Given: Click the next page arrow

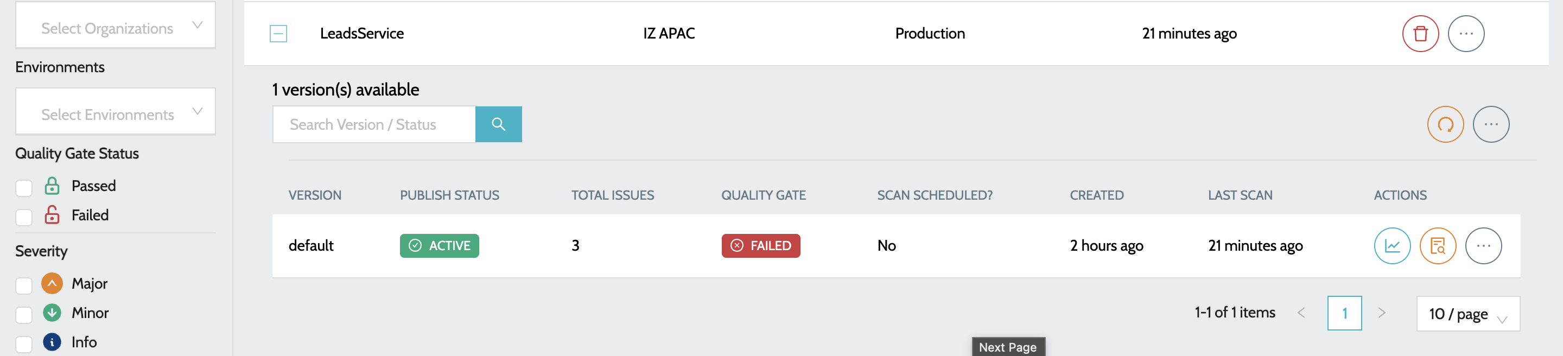Looking at the screenshot, I should 1382,313.
